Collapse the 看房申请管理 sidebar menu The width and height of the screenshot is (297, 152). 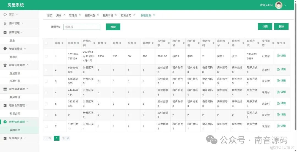(x=27, y=89)
